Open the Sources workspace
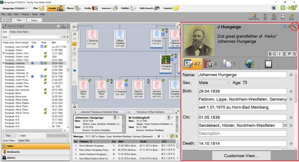 (x=109, y=8)
